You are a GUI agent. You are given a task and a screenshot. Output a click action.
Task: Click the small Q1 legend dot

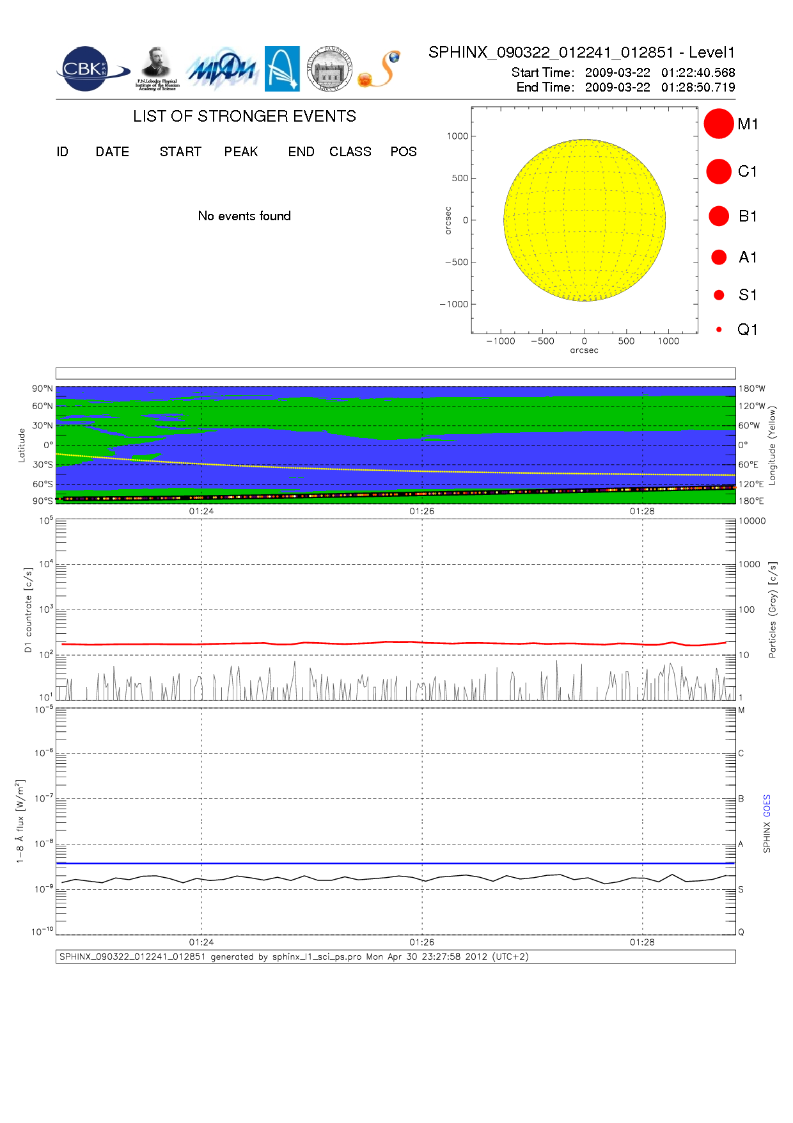tap(719, 330)
